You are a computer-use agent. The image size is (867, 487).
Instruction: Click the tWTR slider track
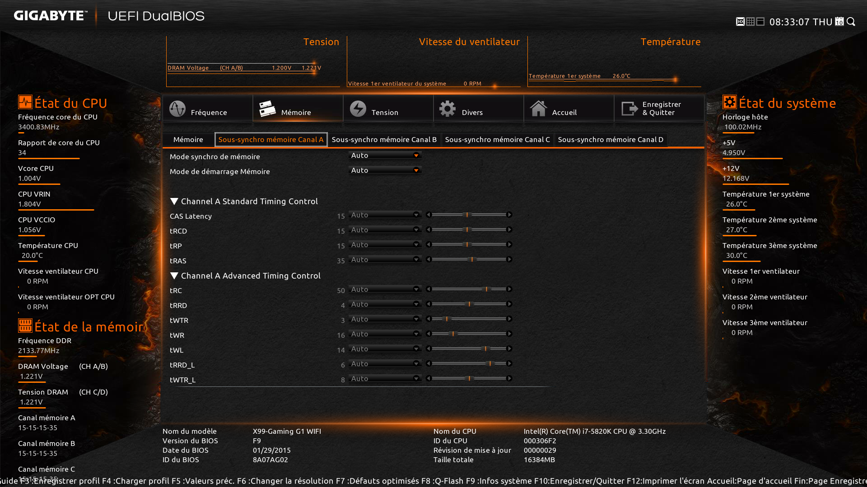coord(469,319)
